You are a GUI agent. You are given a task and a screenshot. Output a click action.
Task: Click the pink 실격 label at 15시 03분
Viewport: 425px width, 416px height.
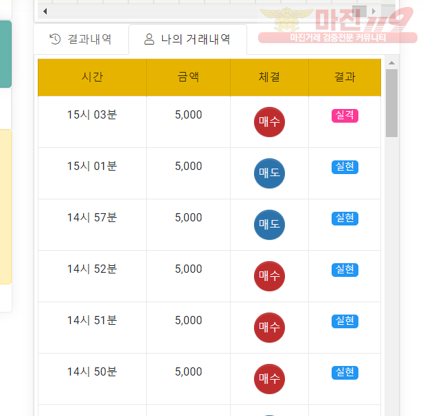tap(345, 116)
